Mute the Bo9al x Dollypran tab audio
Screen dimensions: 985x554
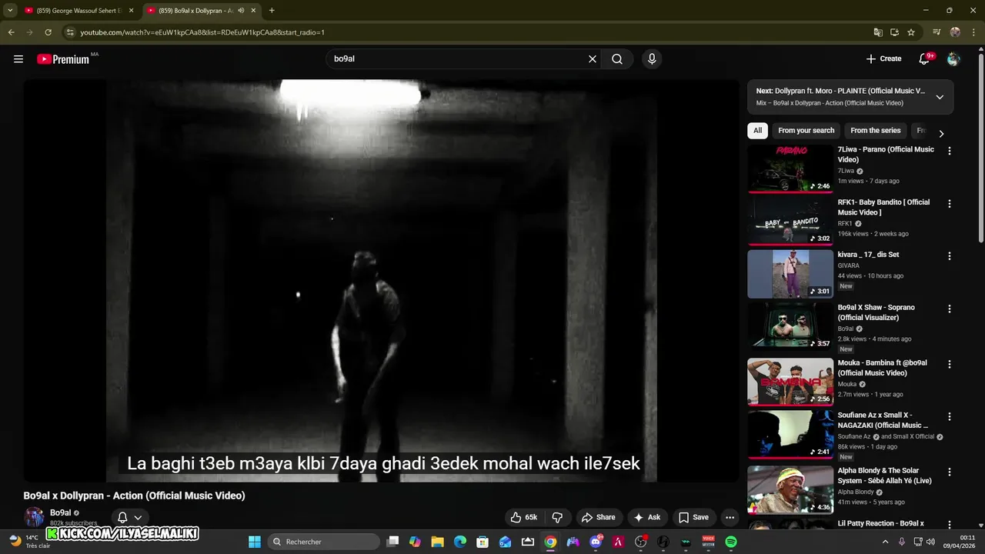coord(242,11)
